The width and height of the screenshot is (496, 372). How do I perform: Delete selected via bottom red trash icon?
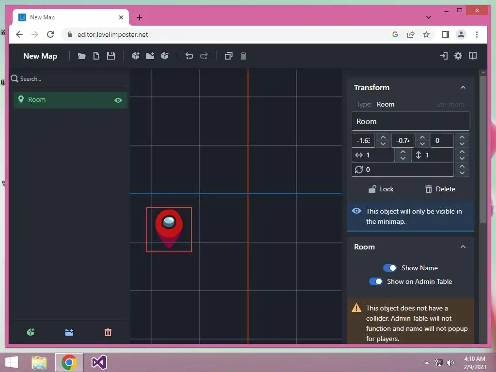108,332
